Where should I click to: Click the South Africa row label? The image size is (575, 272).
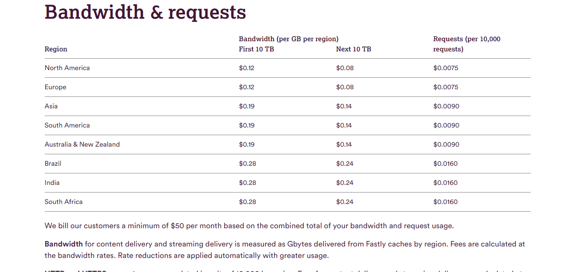click(x=64, y=202)
